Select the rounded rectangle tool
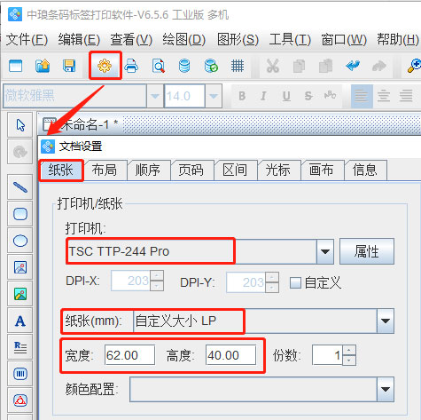The image size is (421, 420). pos(20,214)
